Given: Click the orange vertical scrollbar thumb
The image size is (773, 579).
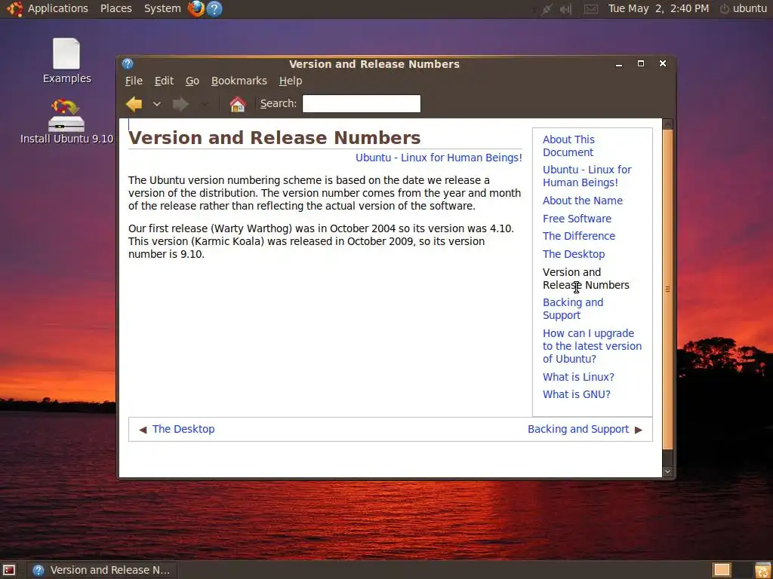Looking at the screenshot, I should click(x=667, y=289).
